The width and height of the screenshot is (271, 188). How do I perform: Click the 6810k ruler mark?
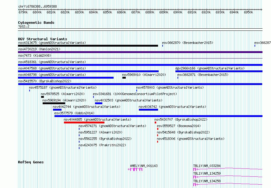(x=51, y=12)
